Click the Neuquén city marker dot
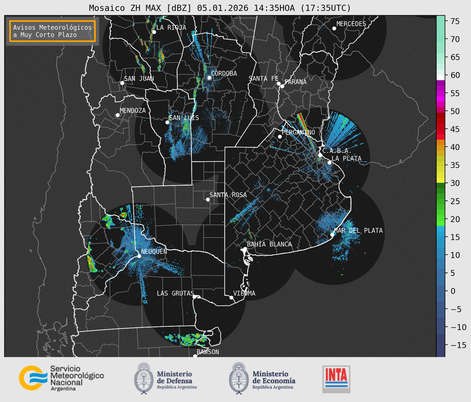The width and height of the screenshot is (471, 402). 139,256
